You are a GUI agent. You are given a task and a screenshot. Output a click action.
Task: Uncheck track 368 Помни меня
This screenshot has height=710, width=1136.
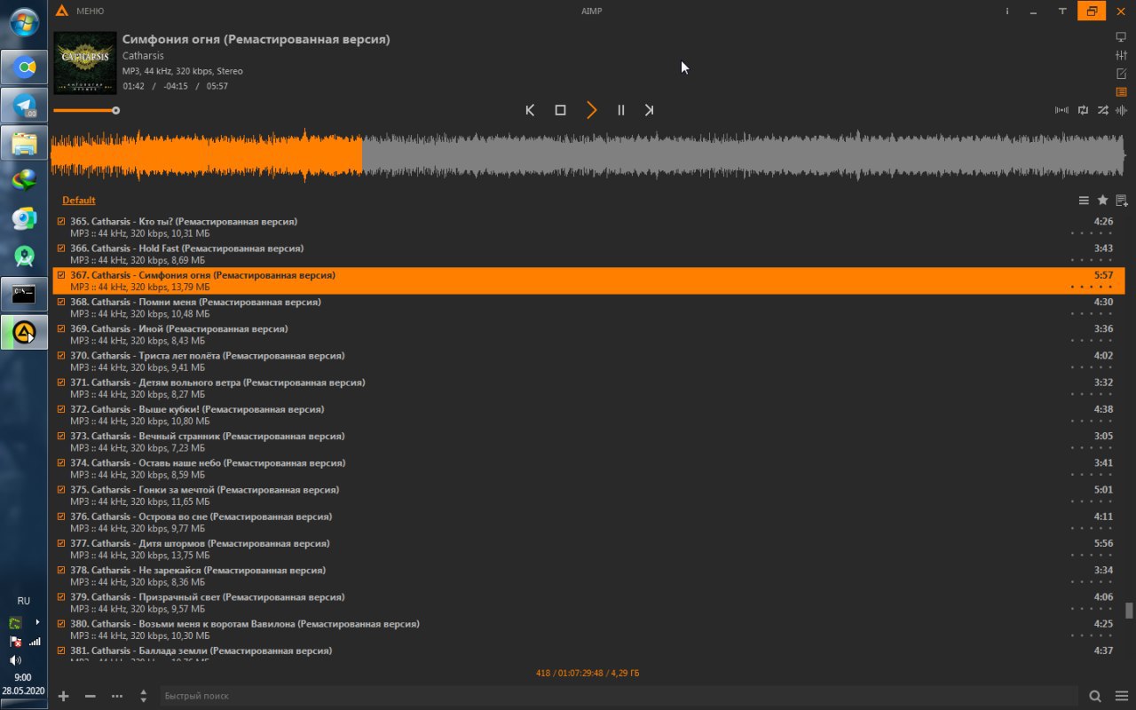(61, 302)
